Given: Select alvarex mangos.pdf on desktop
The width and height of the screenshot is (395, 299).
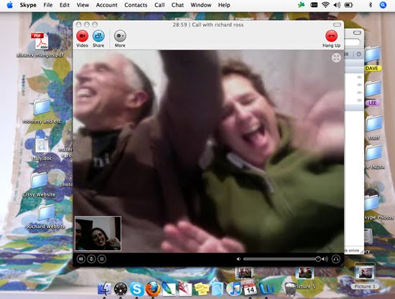Looking at the screenshot, I should tap(40, 45).
